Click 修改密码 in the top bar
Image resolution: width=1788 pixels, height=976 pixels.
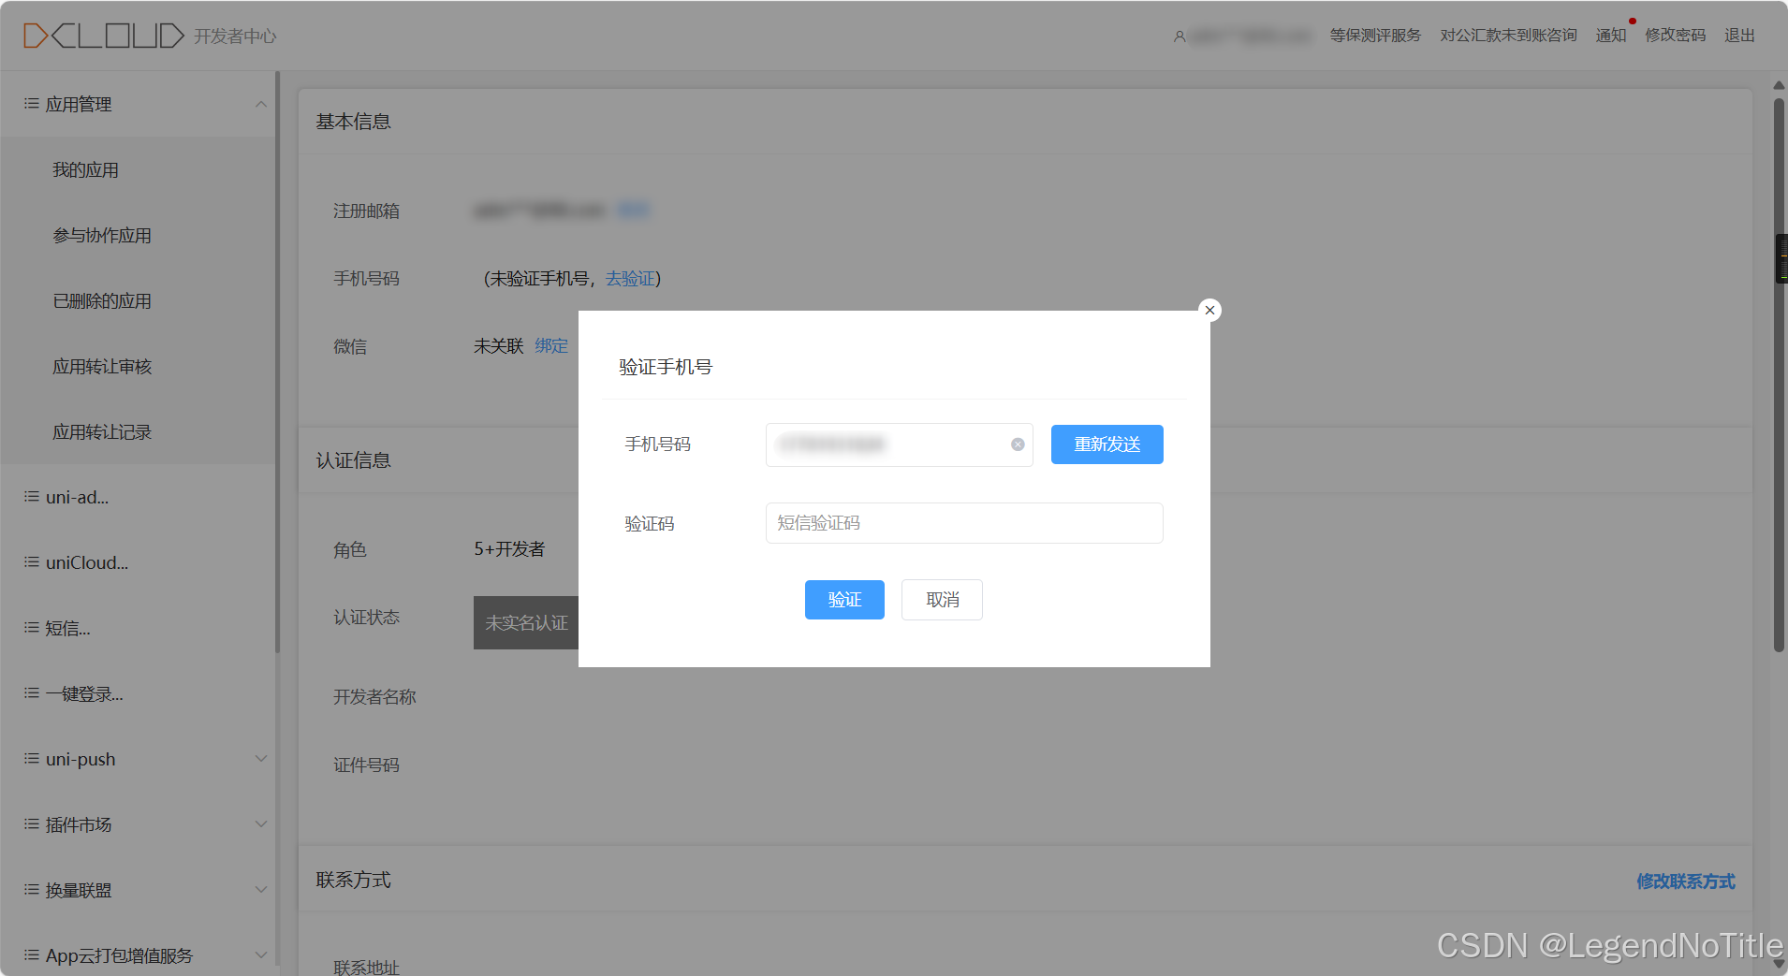click(1675, 35)
